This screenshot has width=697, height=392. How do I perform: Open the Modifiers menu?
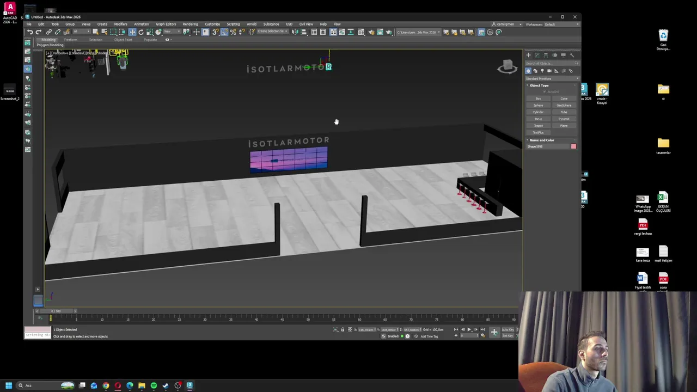point(120,24)
